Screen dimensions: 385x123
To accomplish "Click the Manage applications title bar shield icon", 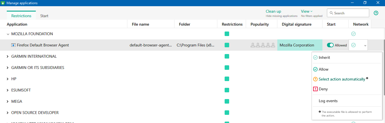I will click(3, 3).
